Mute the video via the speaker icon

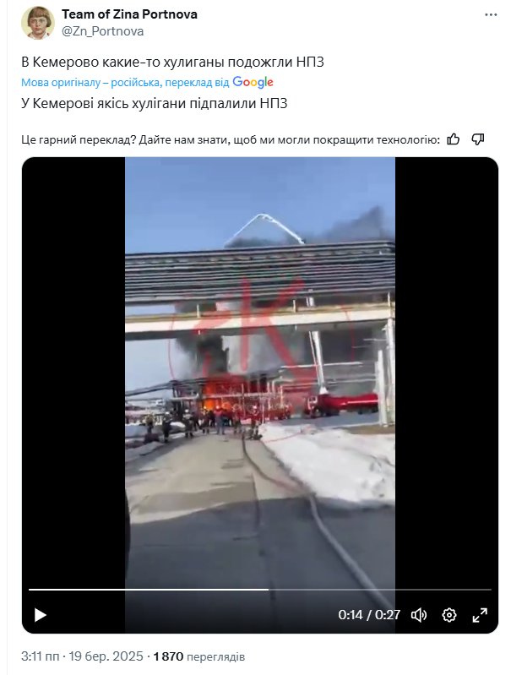418,615
